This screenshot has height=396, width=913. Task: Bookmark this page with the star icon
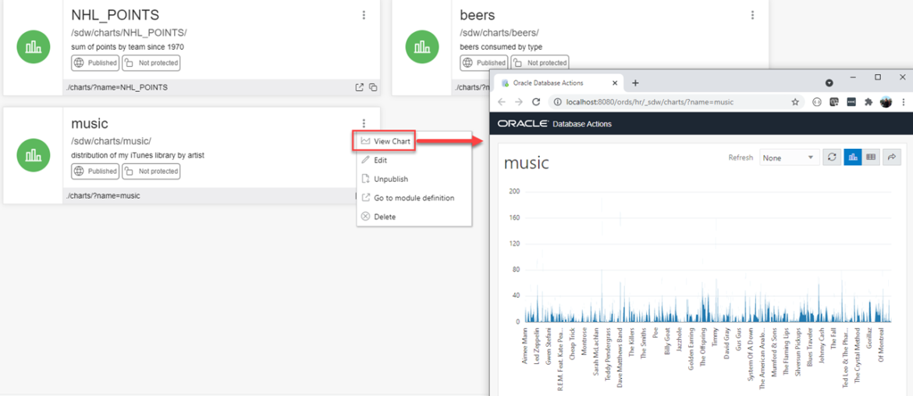795,102
